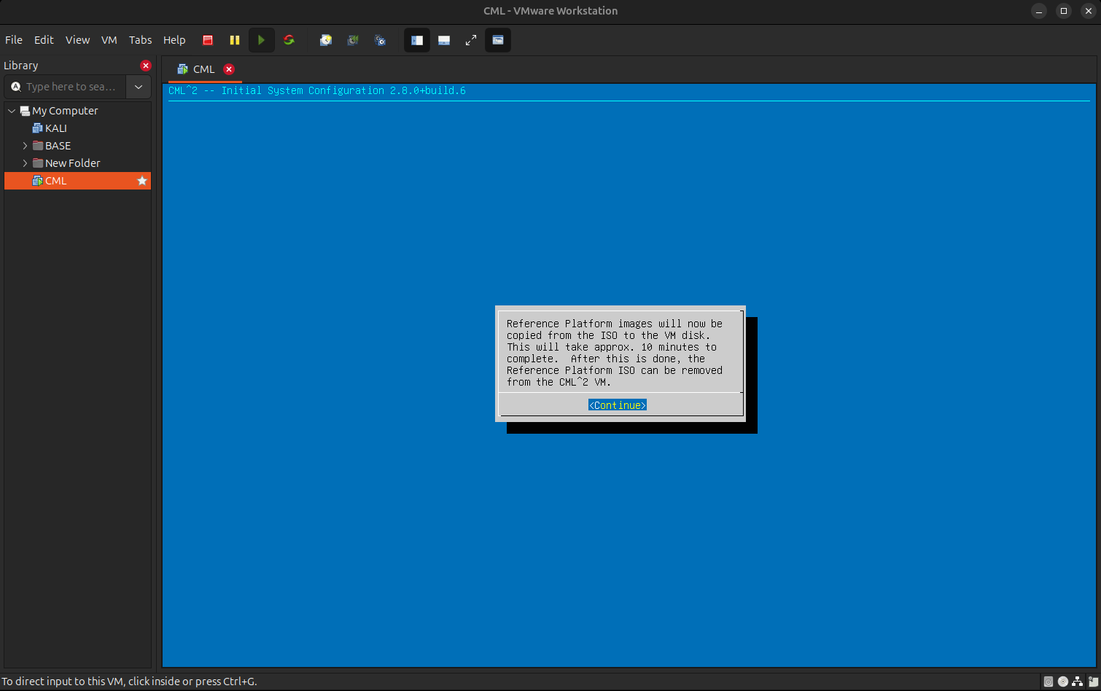Restart the guest with the reset icon
This screenshot has width=1101, height=691.
(289, 40)
